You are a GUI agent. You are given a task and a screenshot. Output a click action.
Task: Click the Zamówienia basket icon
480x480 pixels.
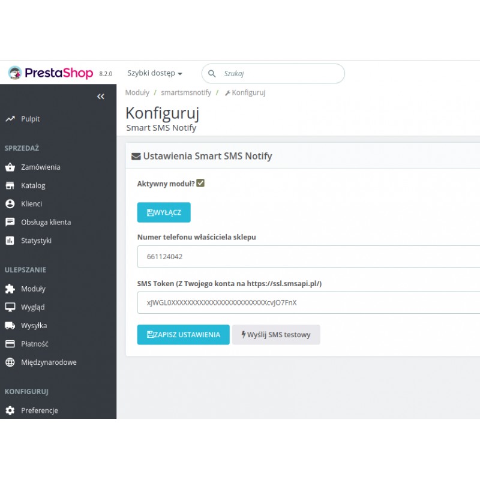point(10,167)
